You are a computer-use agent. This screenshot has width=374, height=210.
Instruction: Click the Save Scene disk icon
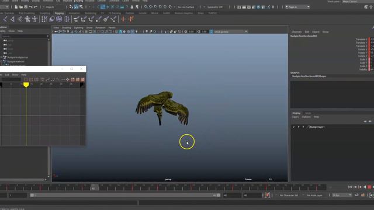point(26,7)
